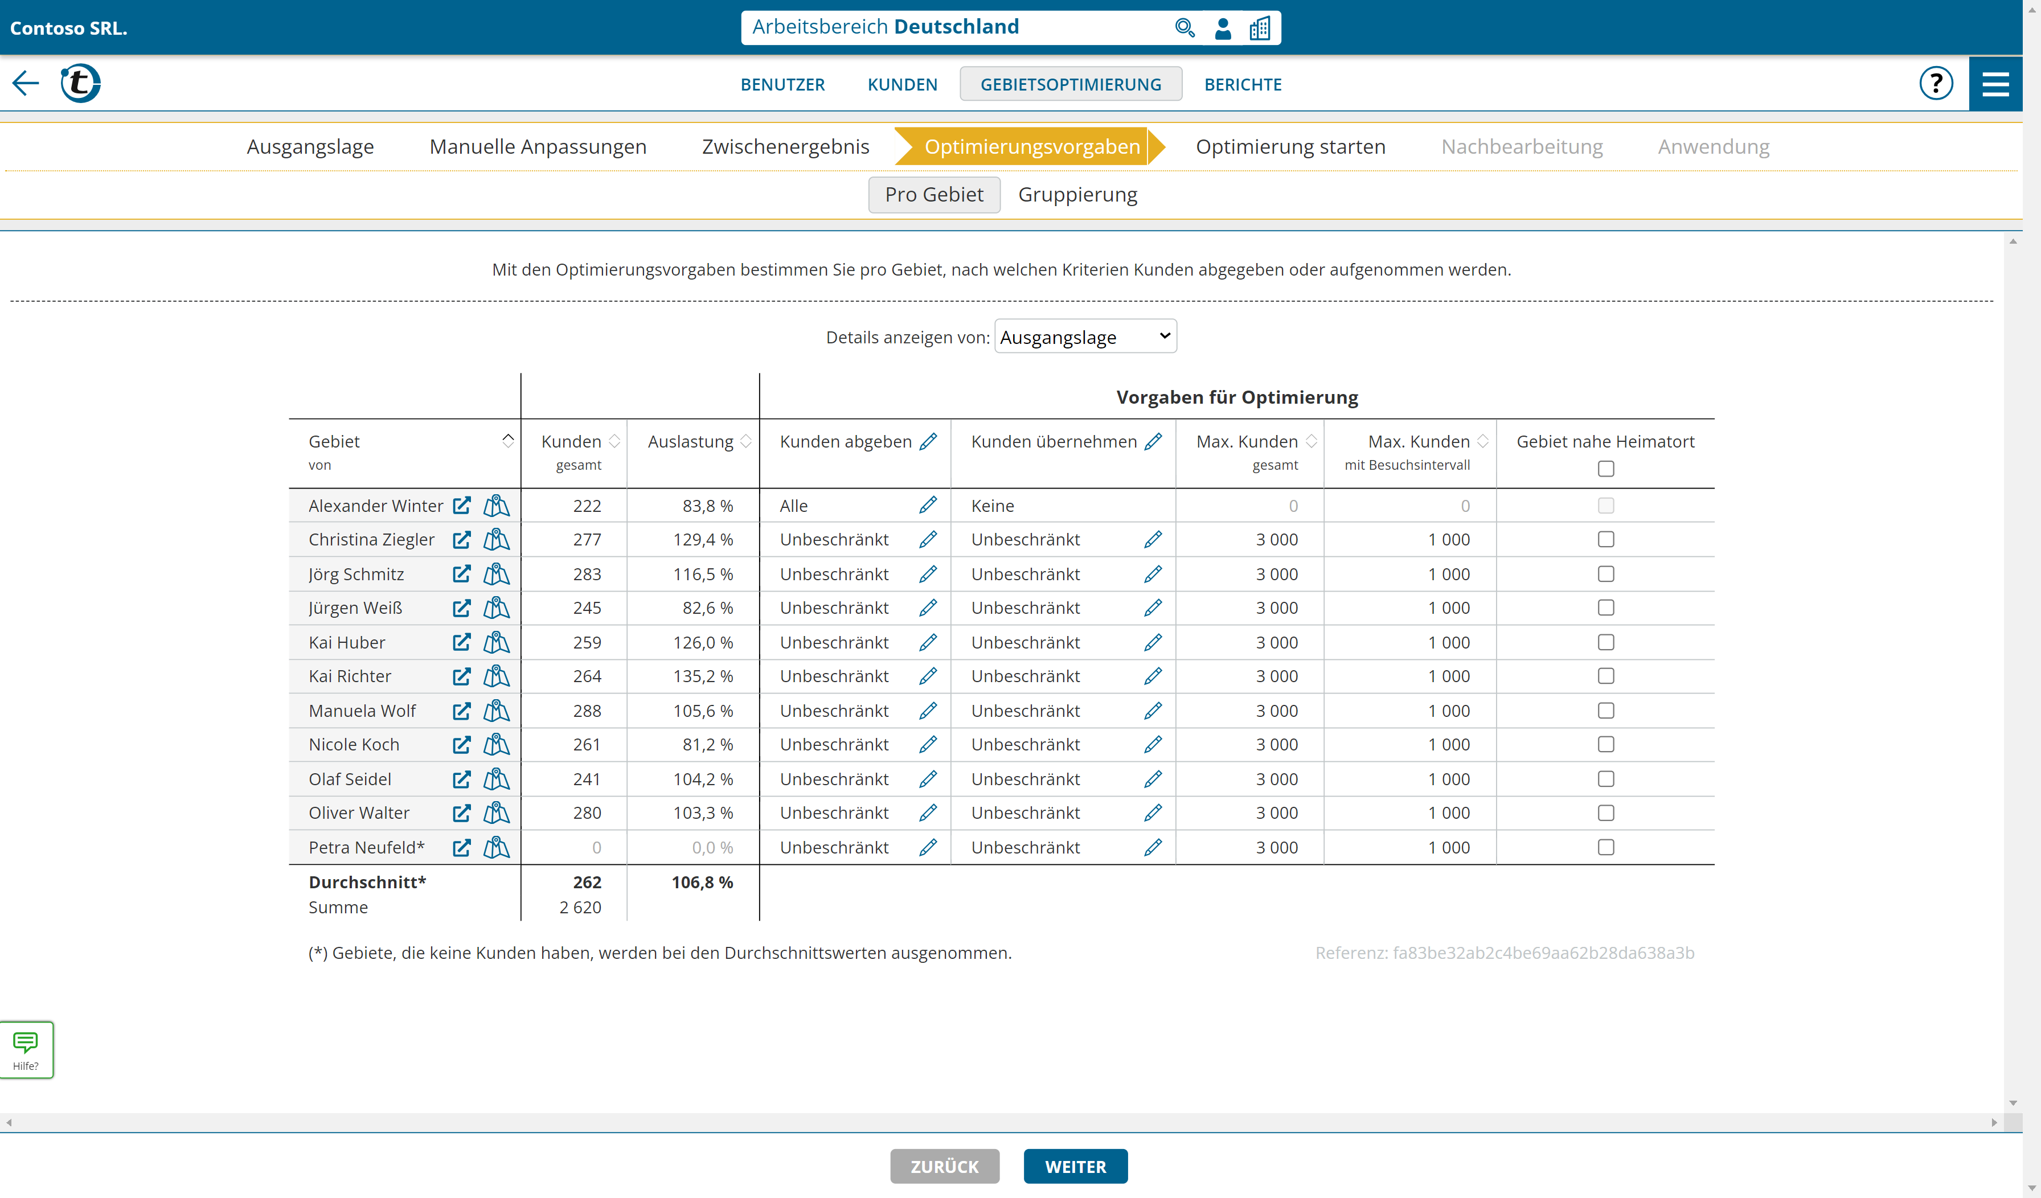2041x1198 pixels.
Task: Show Jörg Schmitz territory map
Action: 497,575
